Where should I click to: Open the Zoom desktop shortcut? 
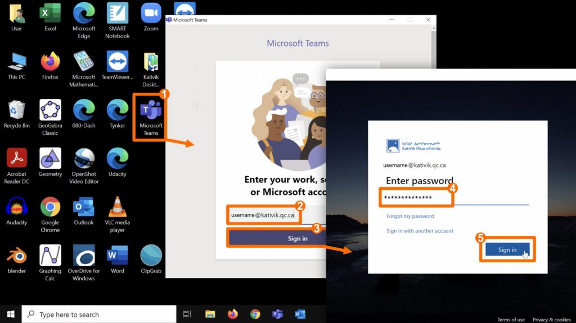[x=151, y=17]
